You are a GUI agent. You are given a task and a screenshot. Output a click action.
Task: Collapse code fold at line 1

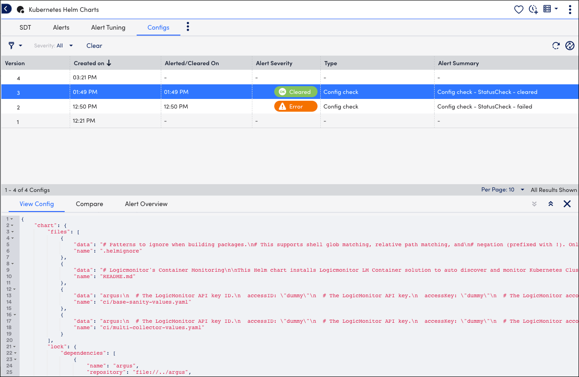[12, 219]
